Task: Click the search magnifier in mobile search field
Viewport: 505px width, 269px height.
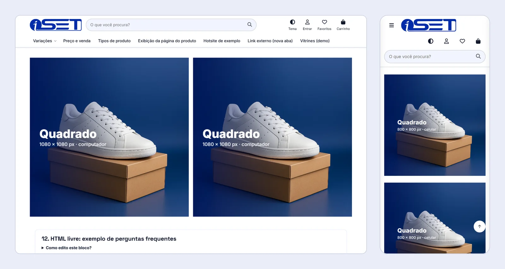Action: coord(478,57)
